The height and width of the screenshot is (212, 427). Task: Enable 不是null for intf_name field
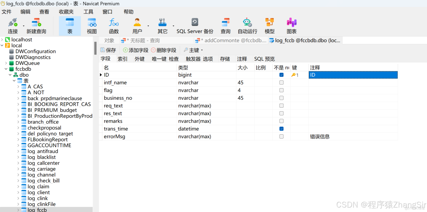(282, 82)
